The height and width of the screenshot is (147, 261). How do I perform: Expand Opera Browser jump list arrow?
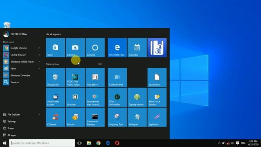point(39,55)
